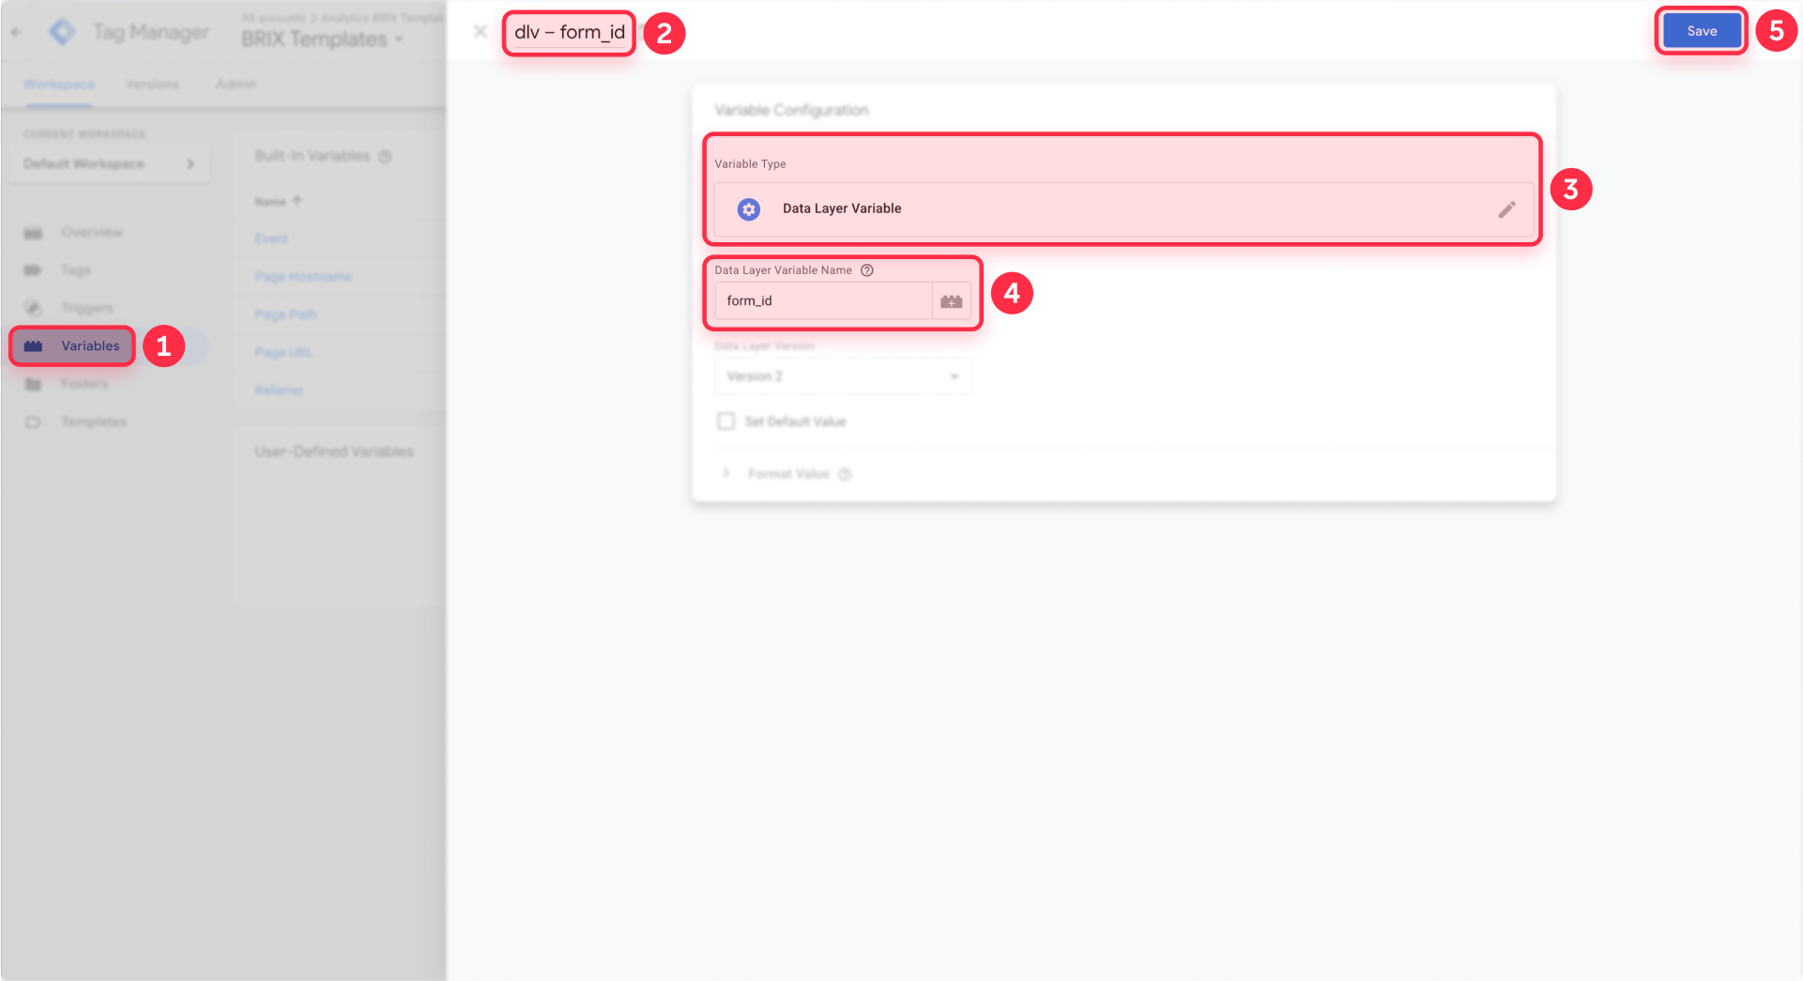Select the Variables sidebar icon
Viewport: 1803px width, 981px height.
[x=32, y=345]
